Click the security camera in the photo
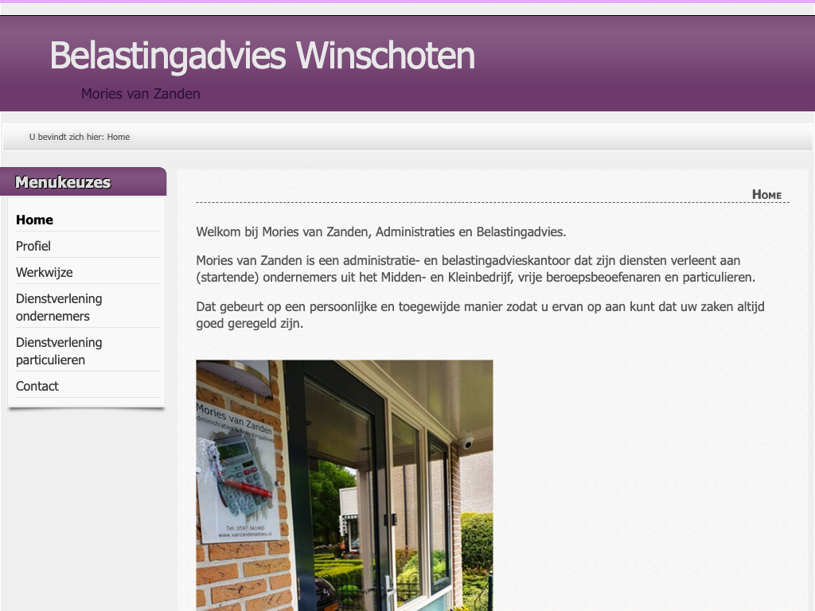This screenshot has height=611, width=815. pos(466,442)
